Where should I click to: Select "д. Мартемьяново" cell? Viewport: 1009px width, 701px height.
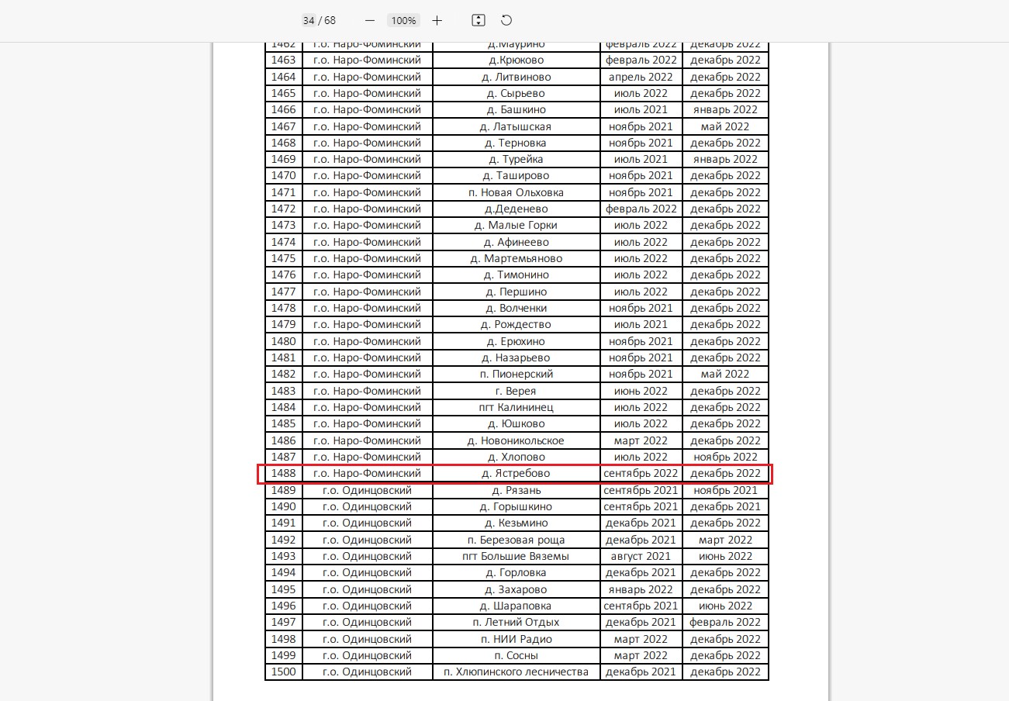pyautogui.click(x=516, y=258)
